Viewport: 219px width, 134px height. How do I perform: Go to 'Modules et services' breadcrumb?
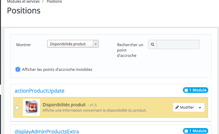tap(23, 2)
